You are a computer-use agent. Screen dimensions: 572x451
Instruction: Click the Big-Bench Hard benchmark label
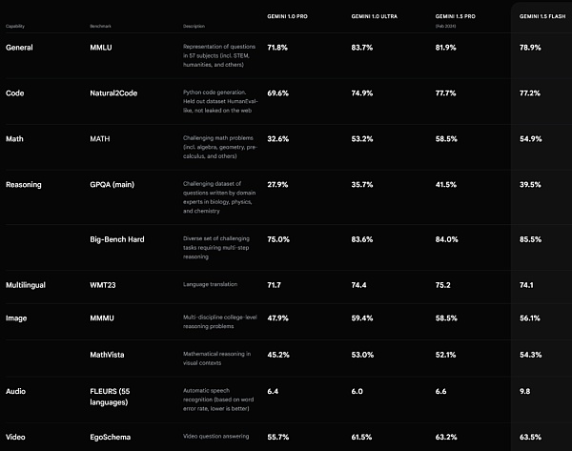point(117,239)
